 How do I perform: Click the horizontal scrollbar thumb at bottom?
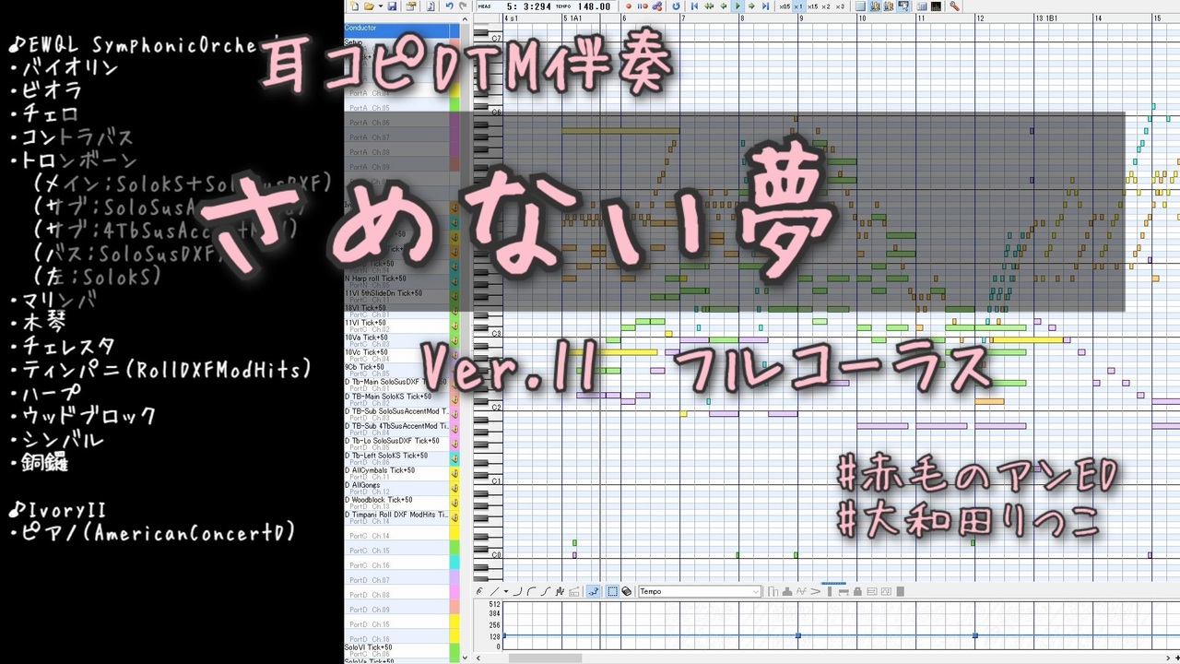point(545,658)
